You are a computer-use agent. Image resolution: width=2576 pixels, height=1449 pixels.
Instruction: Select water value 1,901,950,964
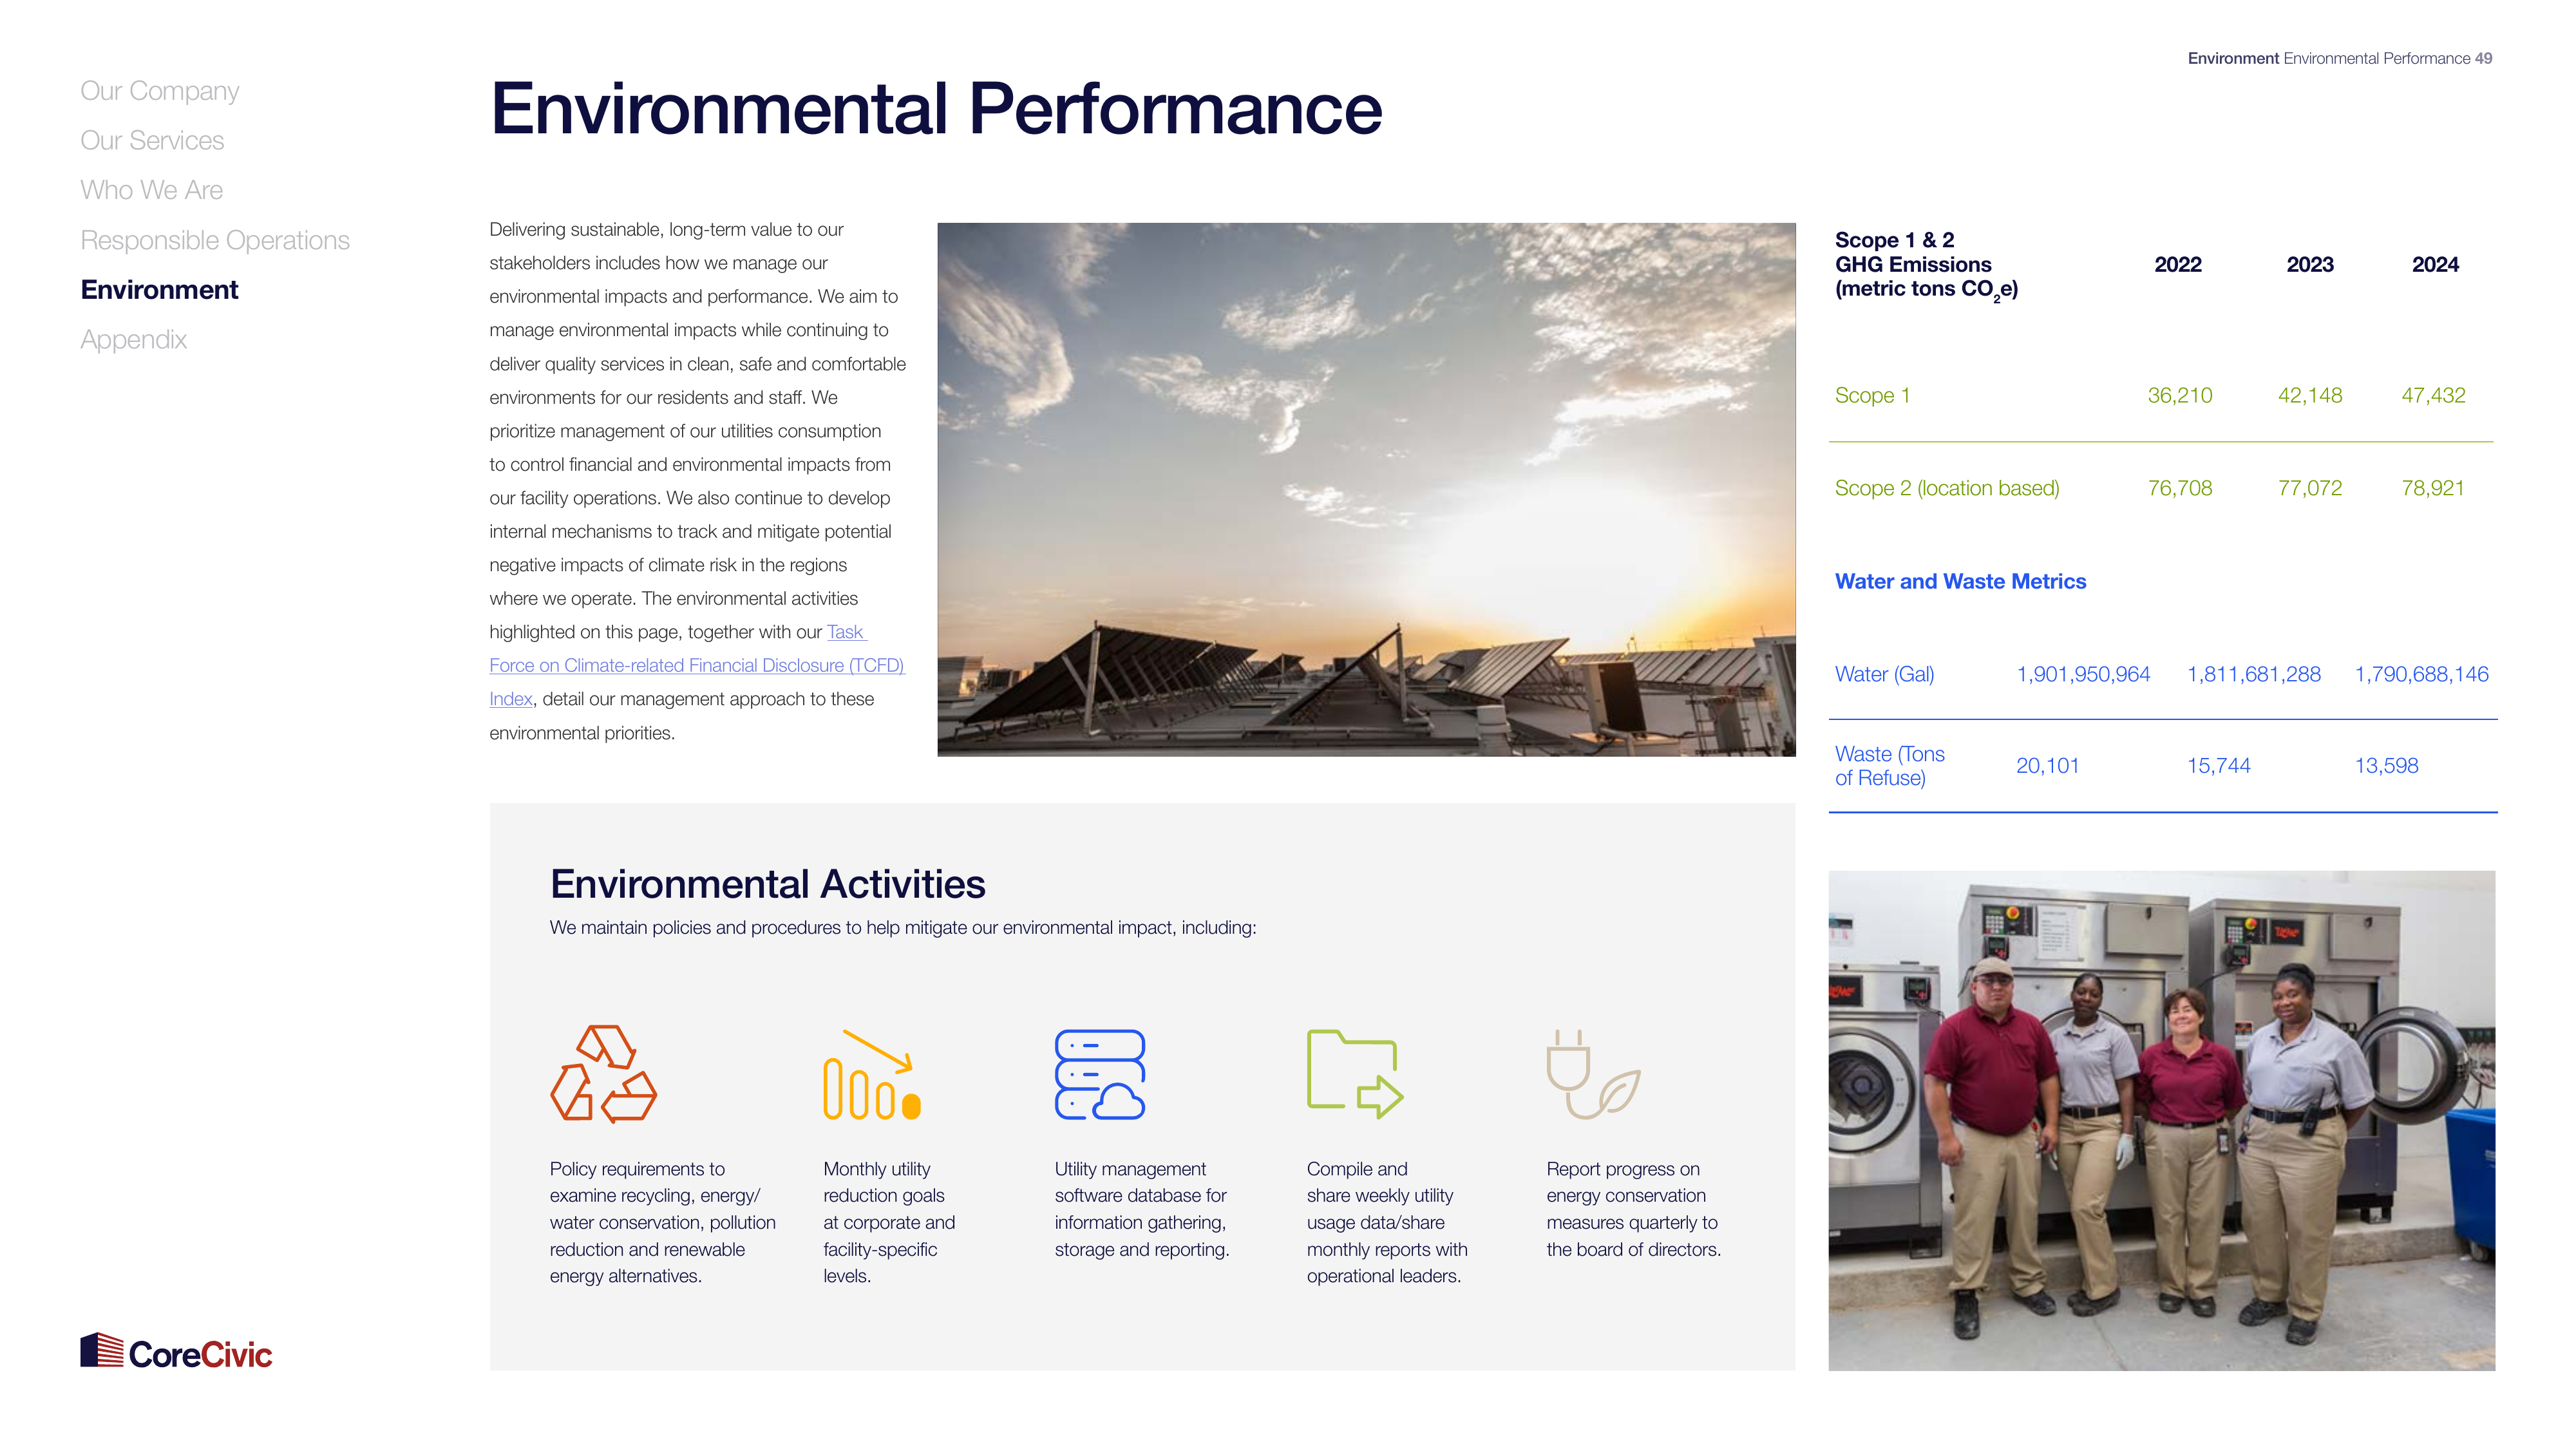click(x=2083, y=674)
